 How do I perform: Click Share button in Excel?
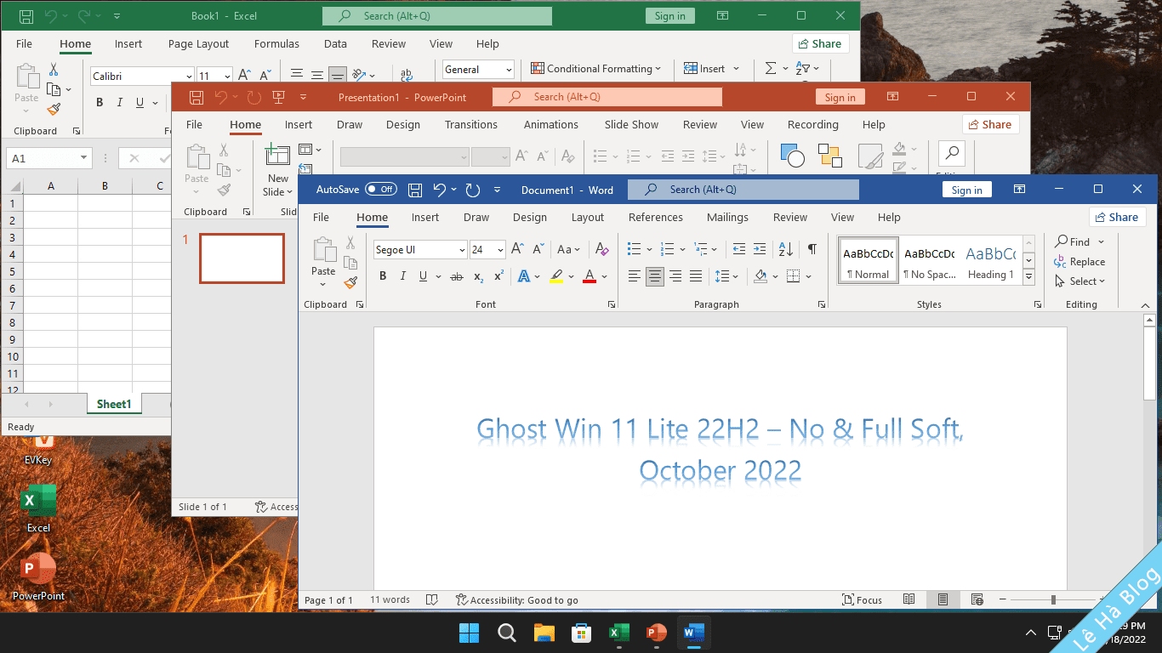point(820,43)
